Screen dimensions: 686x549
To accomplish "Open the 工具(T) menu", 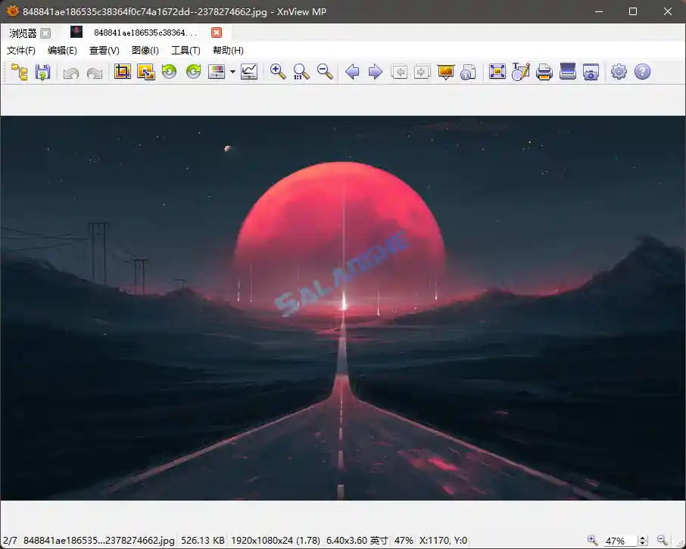I will pos(186,50).
